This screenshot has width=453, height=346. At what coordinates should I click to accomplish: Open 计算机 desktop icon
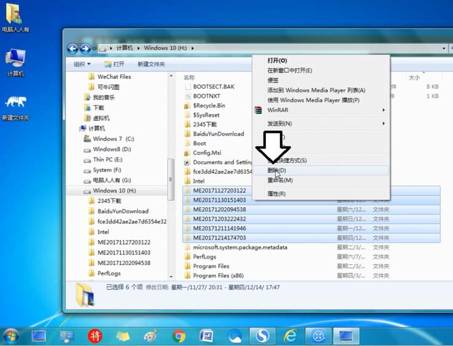click(15, 63)
